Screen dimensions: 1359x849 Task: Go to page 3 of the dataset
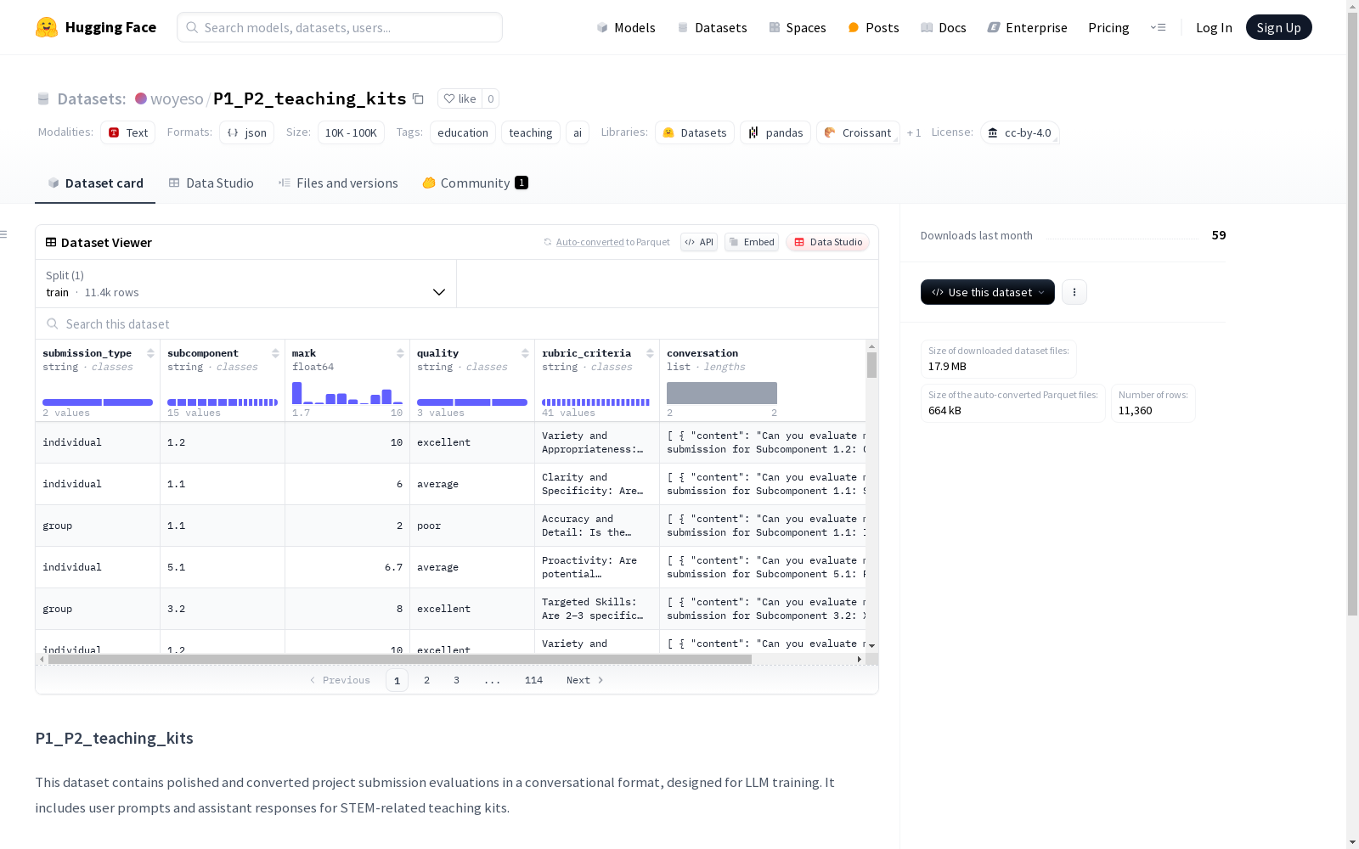[x=456, y=680]
